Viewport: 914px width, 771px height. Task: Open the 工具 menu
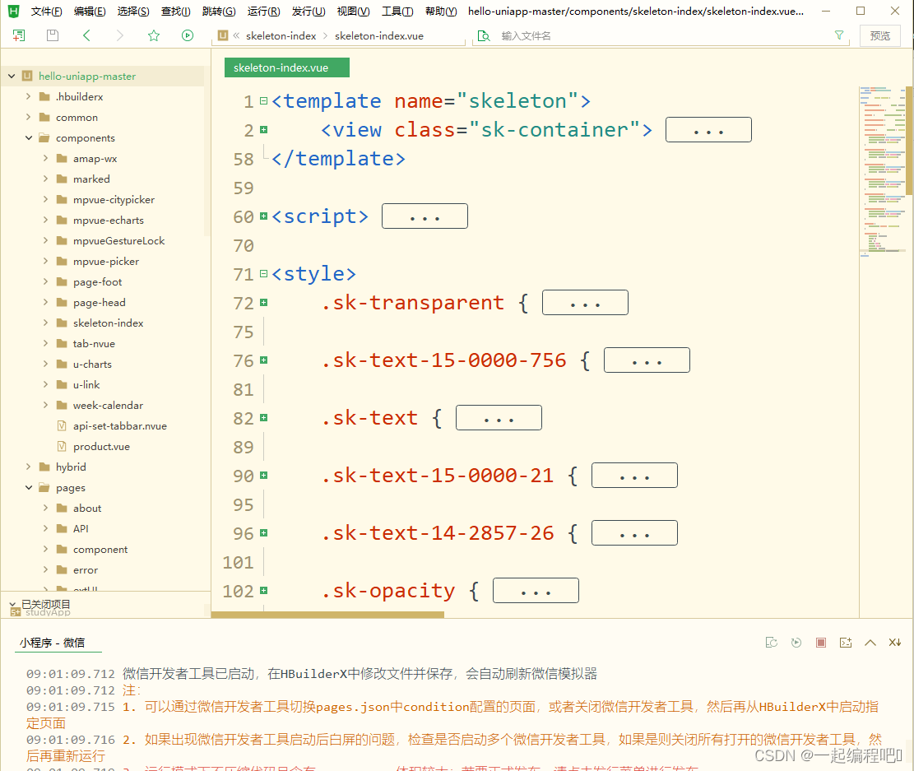(x=397, y=12)
